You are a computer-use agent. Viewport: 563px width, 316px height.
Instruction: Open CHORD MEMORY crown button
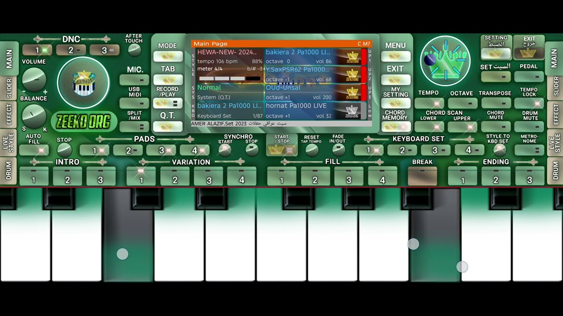[395, 127]
